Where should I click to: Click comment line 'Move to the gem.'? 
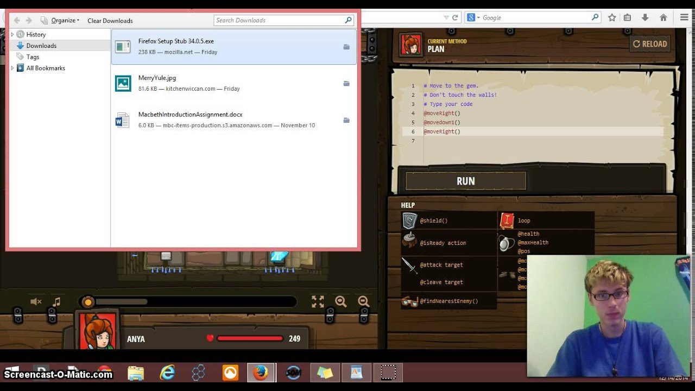click(x=451, y=86)
